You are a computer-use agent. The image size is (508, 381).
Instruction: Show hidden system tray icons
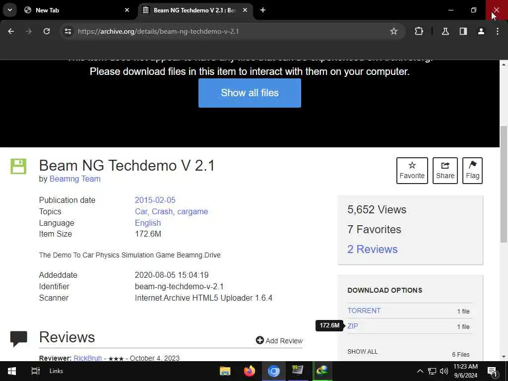pos(420,371)
